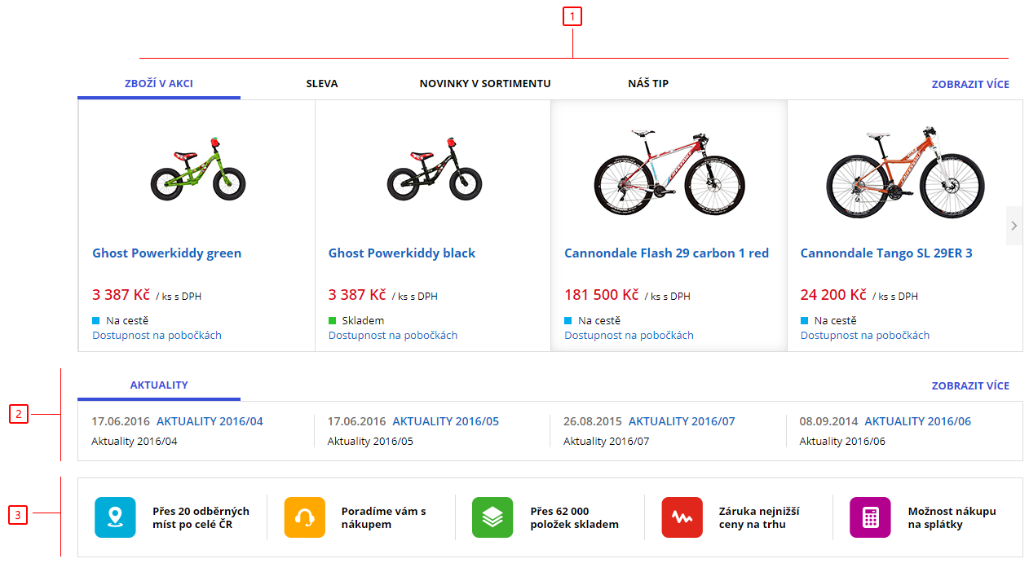Click the text Přes 62 000 položek skladem
This screenshot has height=572, width=1029.
pyautogui.click(x=574, y=517)
